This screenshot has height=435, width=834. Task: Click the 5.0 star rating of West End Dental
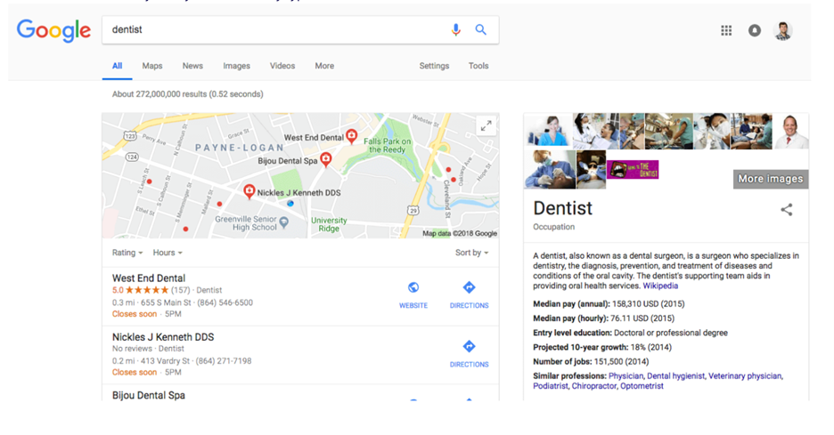pos(141,290)
